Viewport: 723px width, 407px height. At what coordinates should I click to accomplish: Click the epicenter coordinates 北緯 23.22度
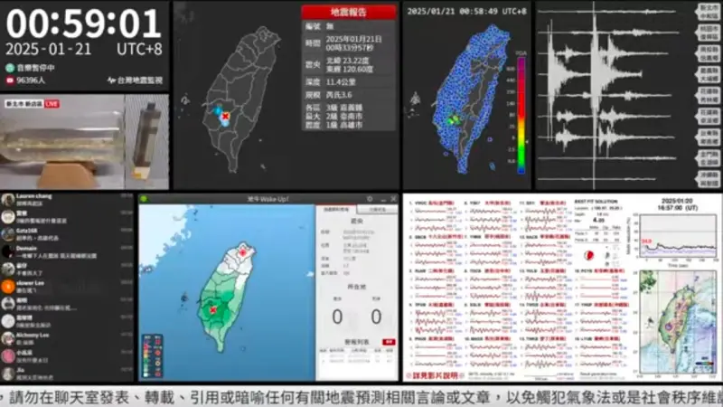pos(348,61)
